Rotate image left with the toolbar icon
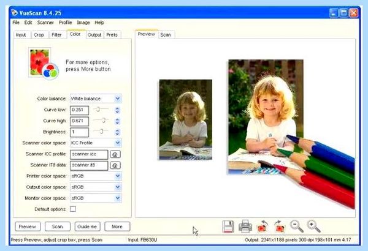The height and width of the screenshot is (251, 368). [x=263, y=226]
